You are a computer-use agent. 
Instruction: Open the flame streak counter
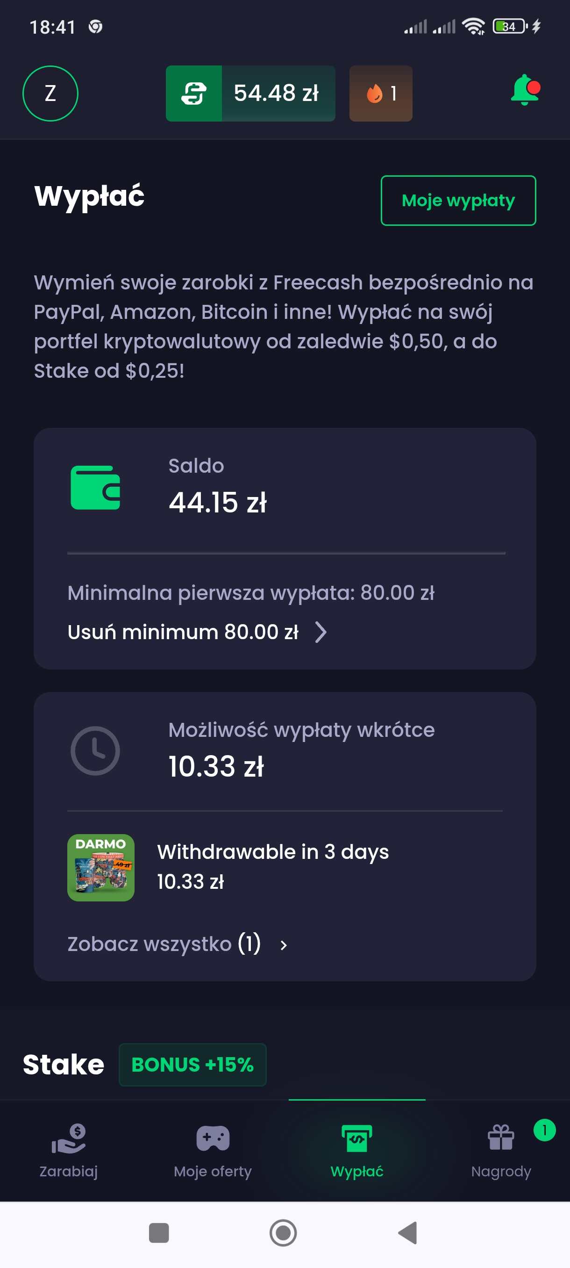tap(381, 93)
